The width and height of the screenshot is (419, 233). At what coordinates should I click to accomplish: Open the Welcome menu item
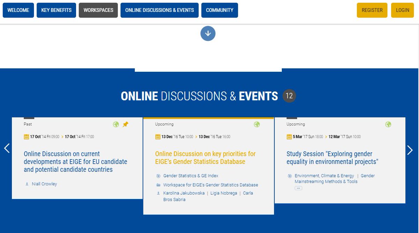pos(18,10)
